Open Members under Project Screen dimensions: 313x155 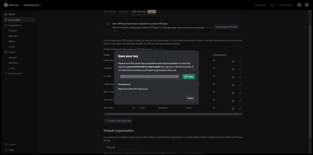pyautogui.click(x=13, y=63)
